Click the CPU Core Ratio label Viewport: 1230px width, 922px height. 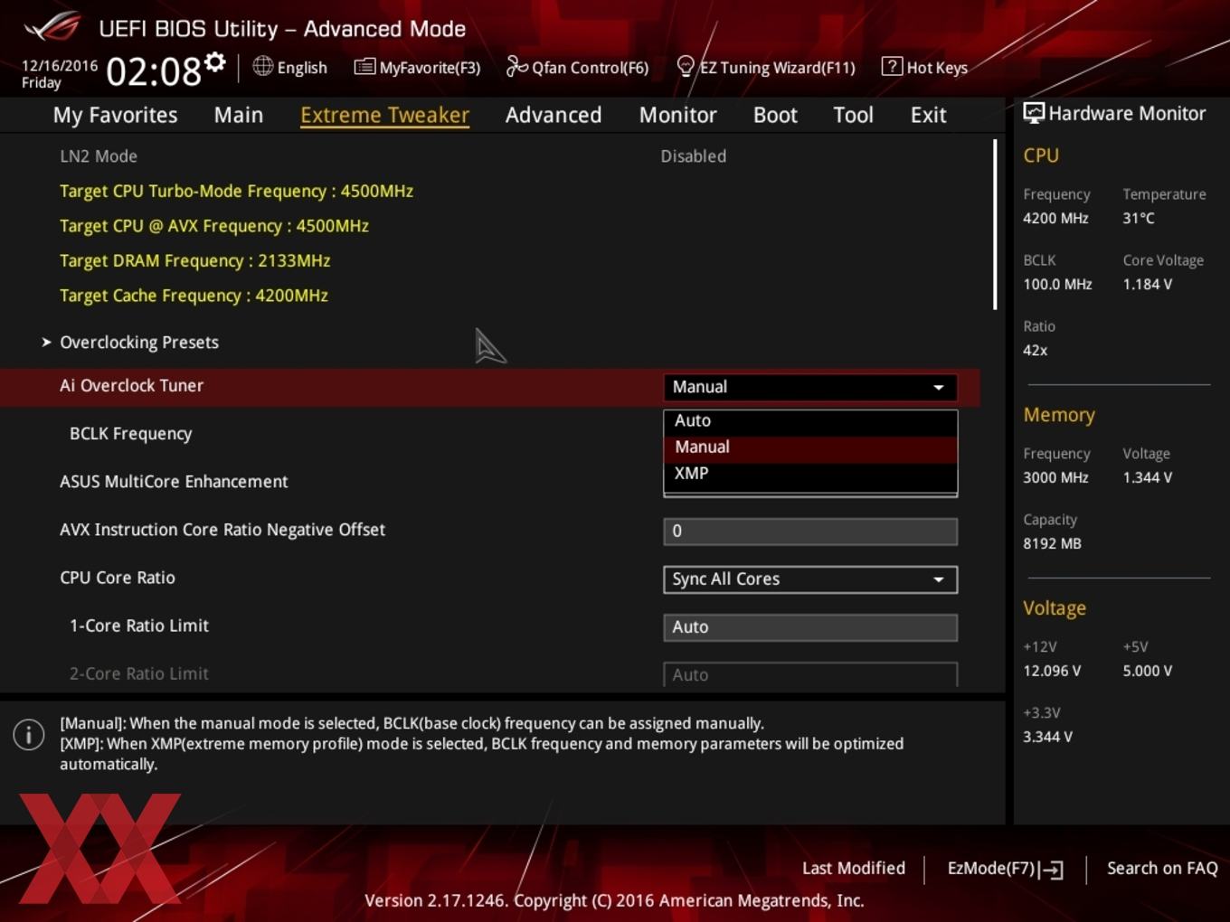[118, 578]
